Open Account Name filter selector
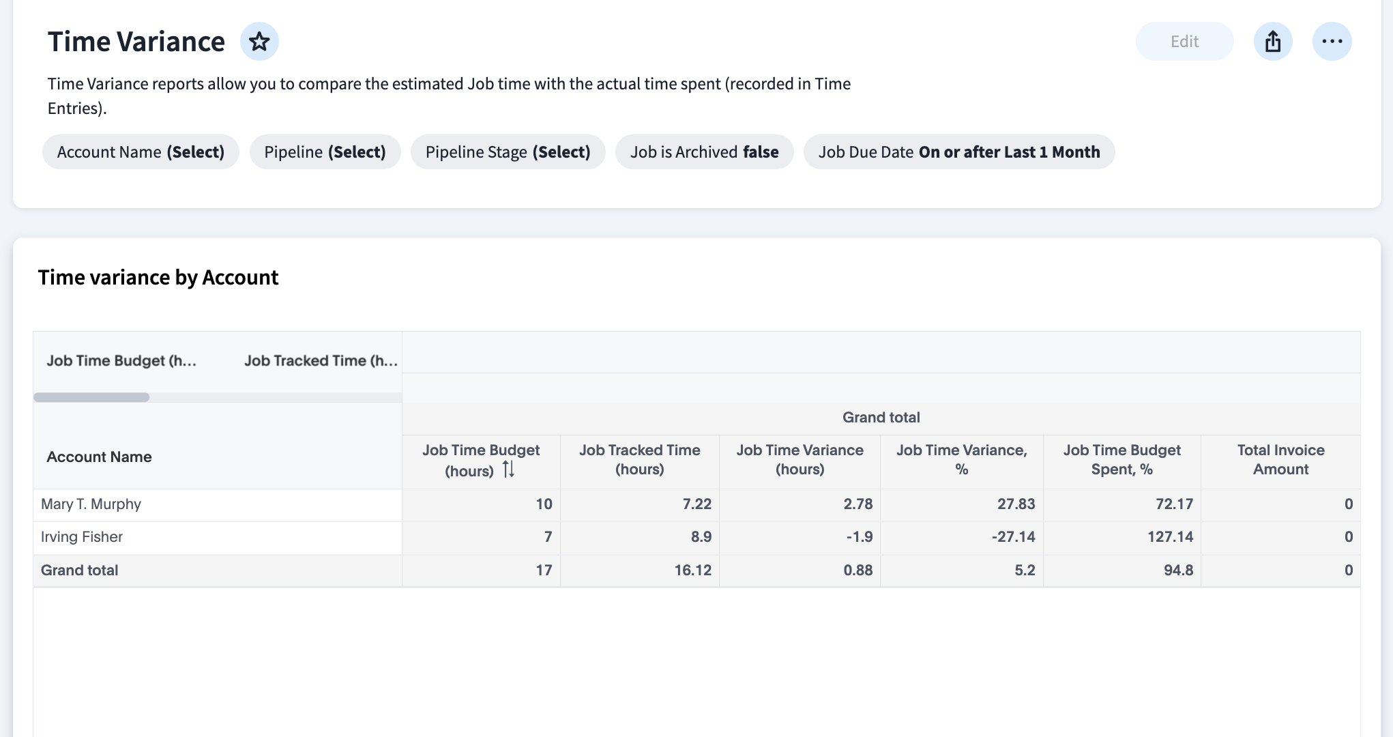 pos(141,151)
